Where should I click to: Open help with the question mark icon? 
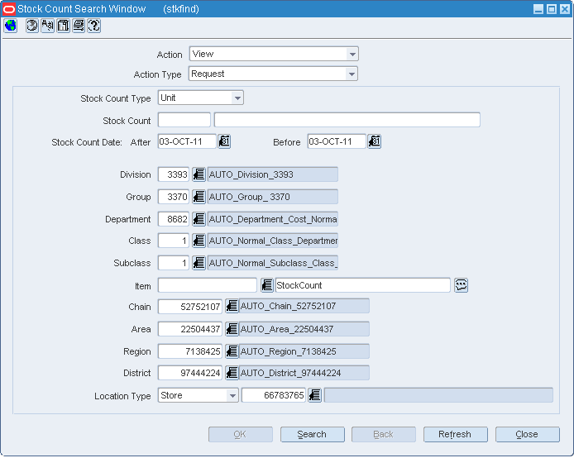[94, 26]
